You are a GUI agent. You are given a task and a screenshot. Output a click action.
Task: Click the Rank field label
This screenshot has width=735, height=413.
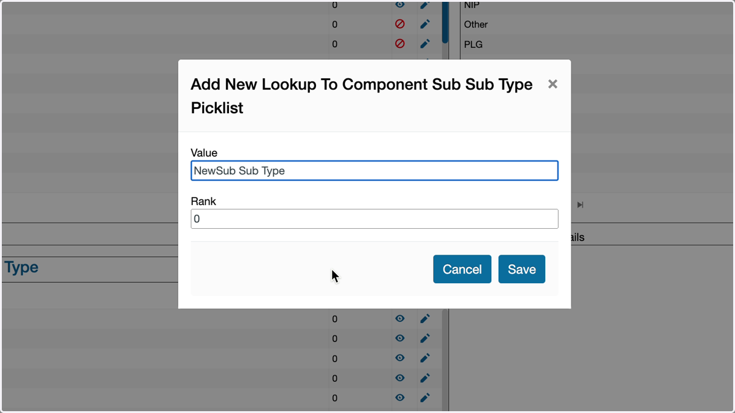coord(203,201)
